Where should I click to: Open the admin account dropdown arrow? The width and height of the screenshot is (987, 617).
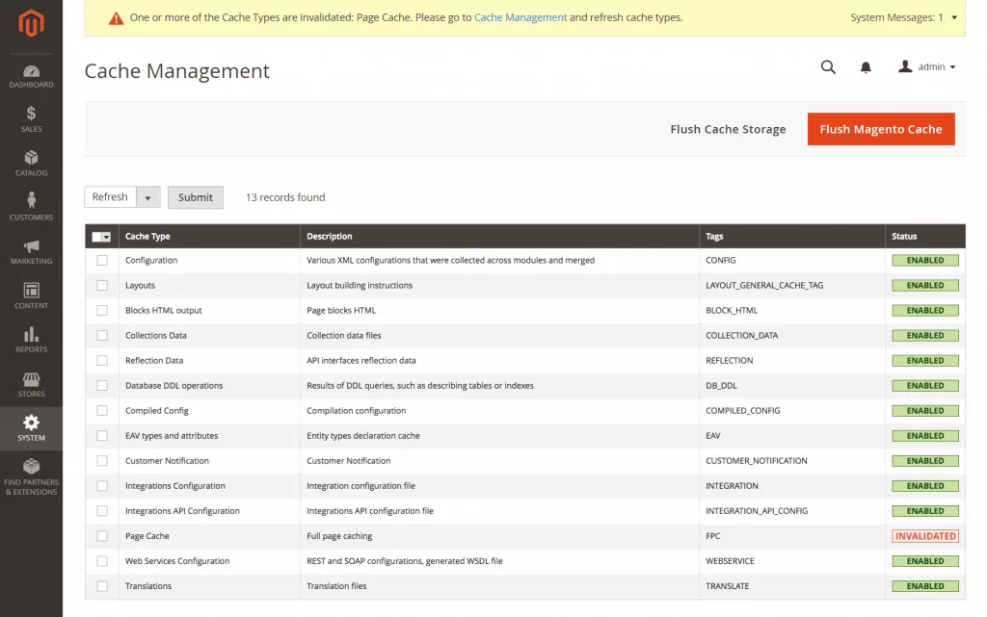[952, 67]
